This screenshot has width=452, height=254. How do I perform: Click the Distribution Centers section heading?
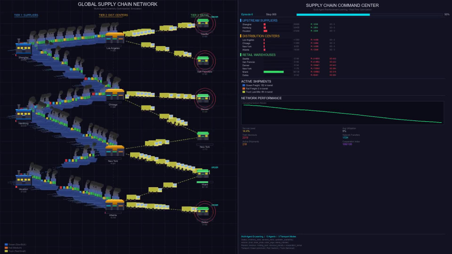click(261, 36)
